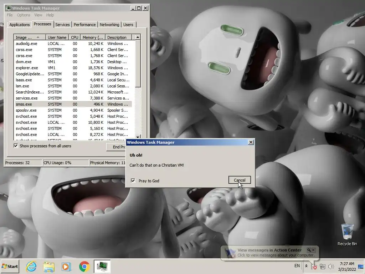Click the Task Manager taskbar icon
Image resolution: width=365 pixels, height=274 pixels.
(x=102, y=266)
